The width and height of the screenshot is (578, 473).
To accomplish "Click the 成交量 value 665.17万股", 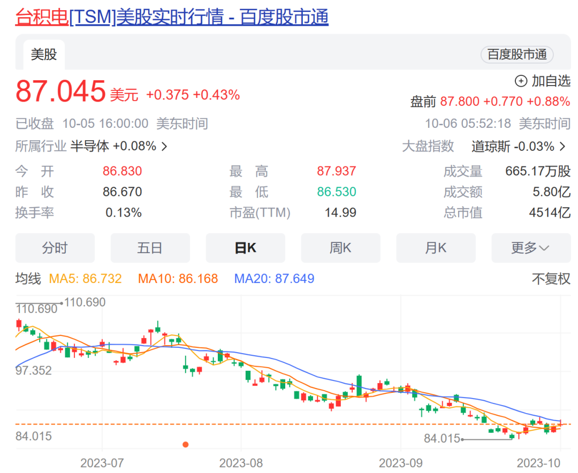I will click(538, 171).
